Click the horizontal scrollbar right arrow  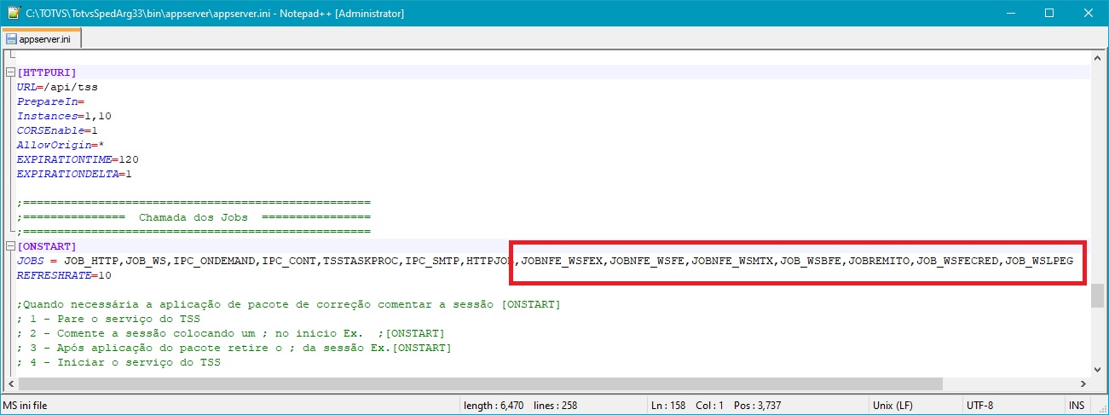click(x=1083, y=383)
